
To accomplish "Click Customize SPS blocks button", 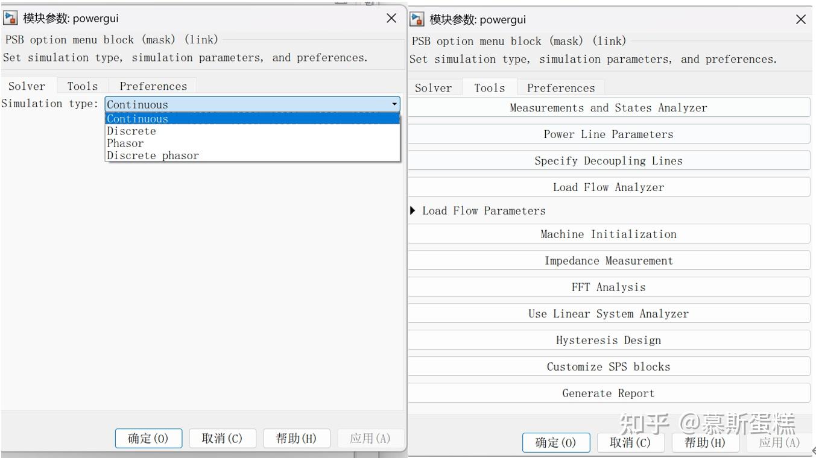I will 609,367.
